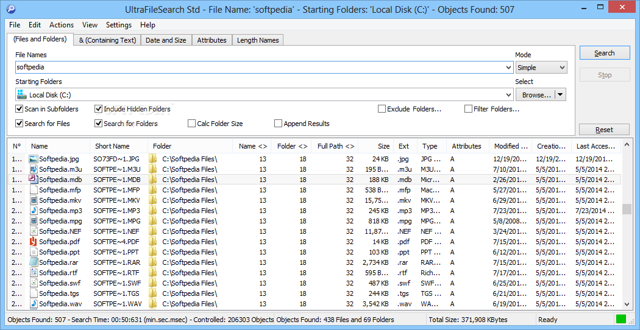Image resolution: width=640 pixels, height=330 pixels.
Task: Open the File menu
Action: 15,25
